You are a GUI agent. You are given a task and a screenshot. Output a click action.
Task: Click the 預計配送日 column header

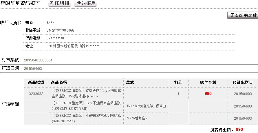click(x=243, y=83)
